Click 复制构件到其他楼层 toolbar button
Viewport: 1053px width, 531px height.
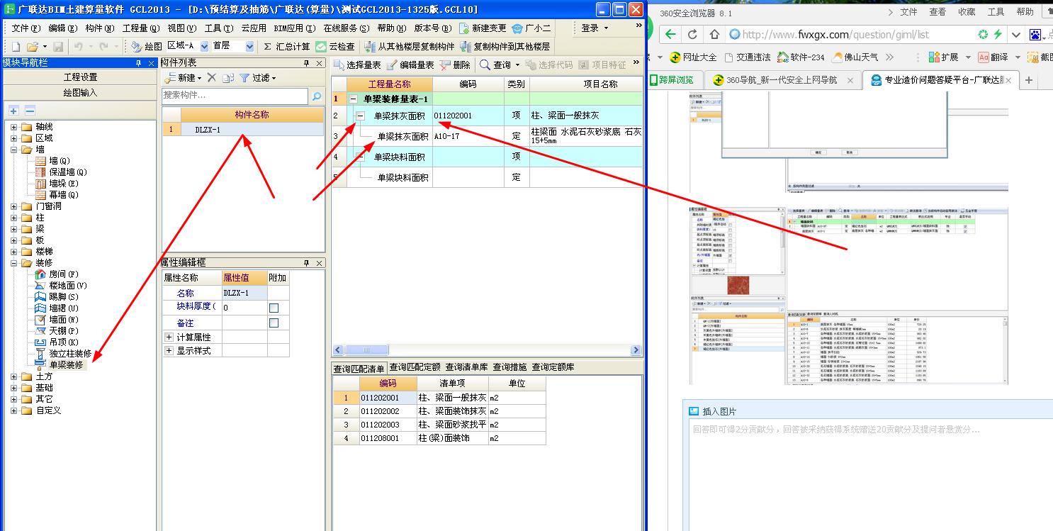pos(505,46)
